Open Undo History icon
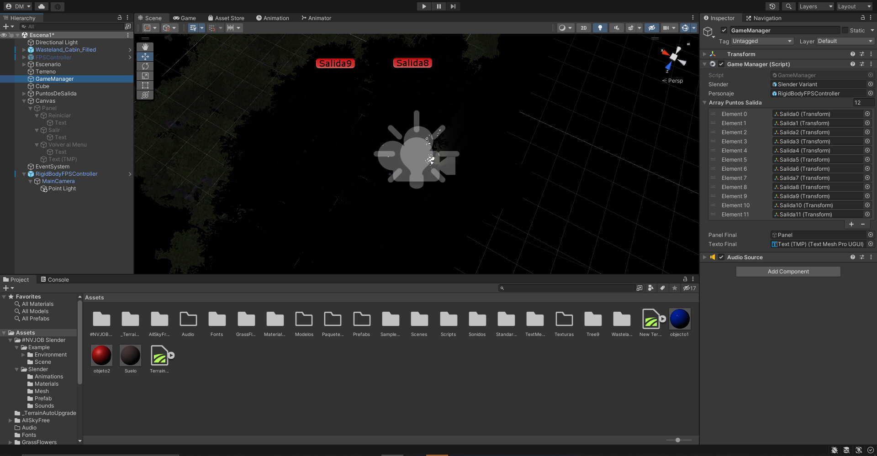The image size is (877, 456). click(772, 6)
